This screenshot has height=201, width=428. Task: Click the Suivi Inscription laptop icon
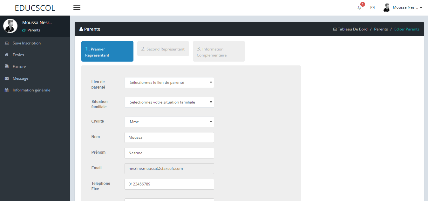point(7,43)
